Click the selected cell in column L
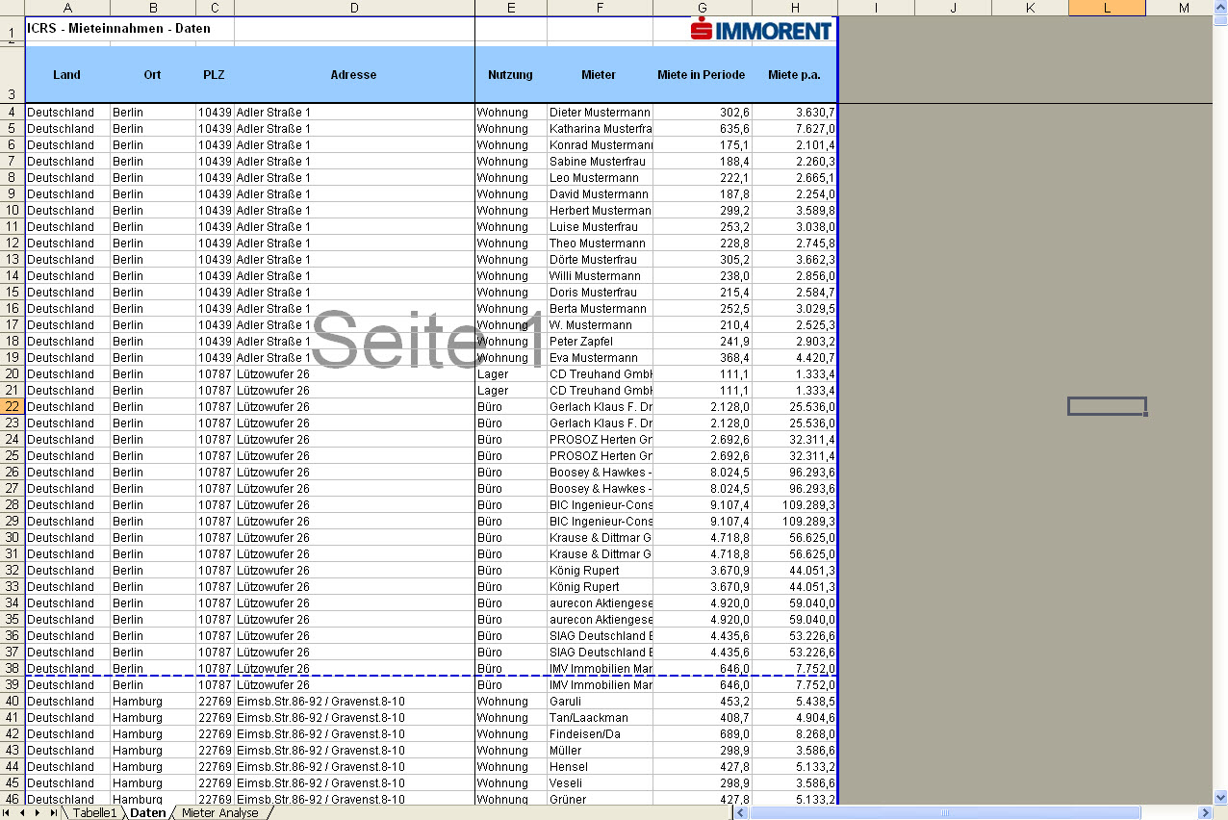Viewport: 1228px width, 820px height. click(x=1107, y=406)
